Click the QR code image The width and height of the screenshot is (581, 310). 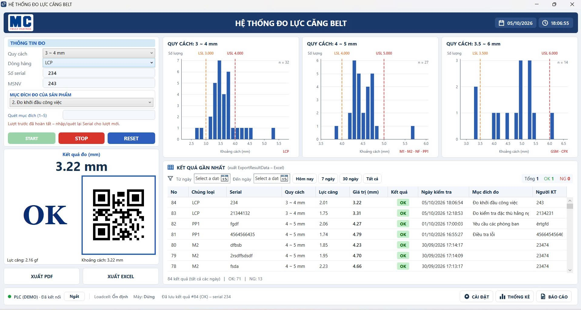tap(119, 215)
